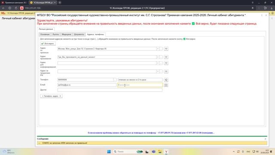Screen dimensions: 275x155
Task: Click ellipsis button of Телефон field
Action: pos(115,80)
